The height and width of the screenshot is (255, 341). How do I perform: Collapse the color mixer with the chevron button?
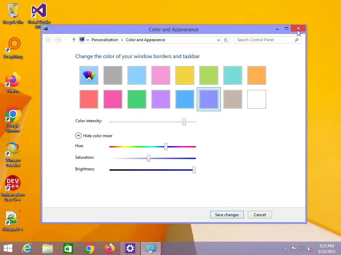click(78, 136)
